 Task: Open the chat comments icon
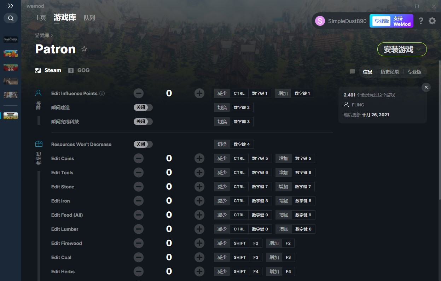(x=352, y=72)
